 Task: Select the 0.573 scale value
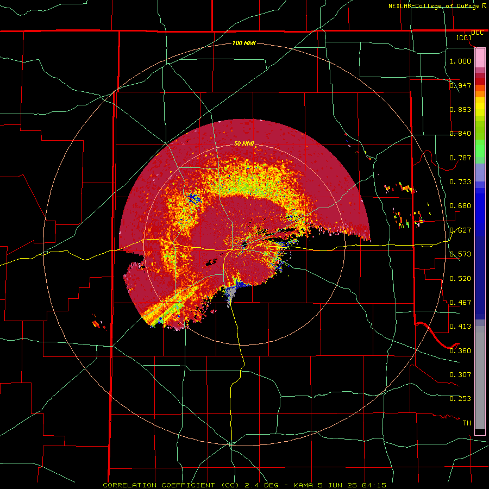pyautogui.click(x=460, y=254)
